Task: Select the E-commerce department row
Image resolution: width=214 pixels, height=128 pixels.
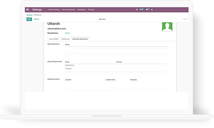Action: point(116,65)
